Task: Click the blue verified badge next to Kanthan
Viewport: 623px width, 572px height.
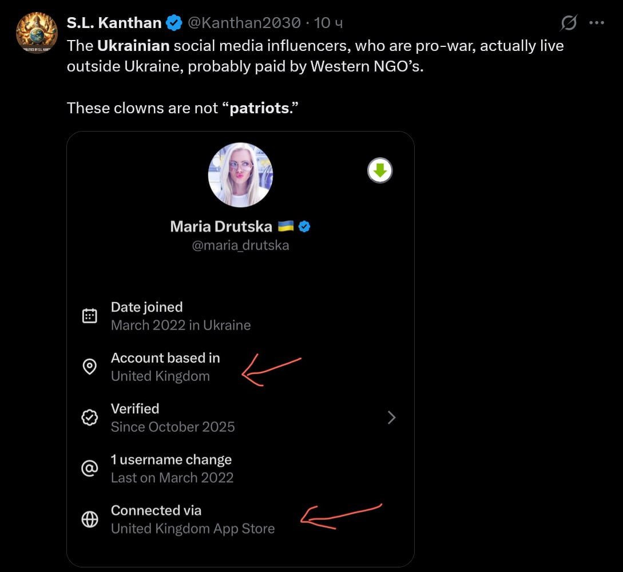Action: 174,23
